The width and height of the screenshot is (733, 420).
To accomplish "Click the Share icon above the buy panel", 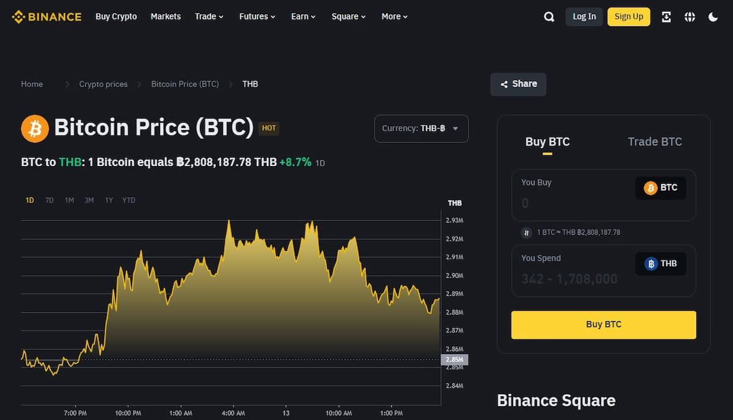I will click(505, 84).
